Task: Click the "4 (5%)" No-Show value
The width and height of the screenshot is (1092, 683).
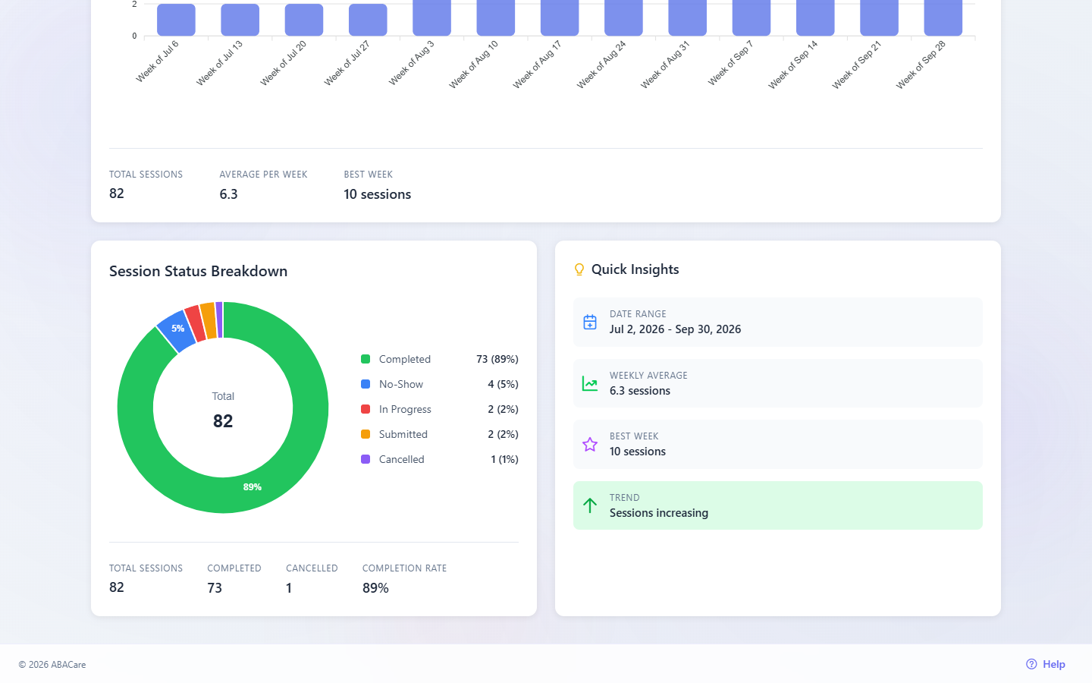Action: [x=504, y=384]
